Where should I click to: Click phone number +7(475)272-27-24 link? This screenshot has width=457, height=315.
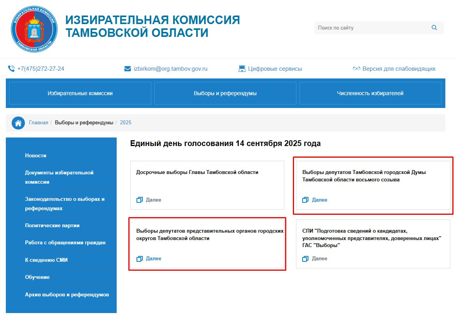tap(41, 69)
